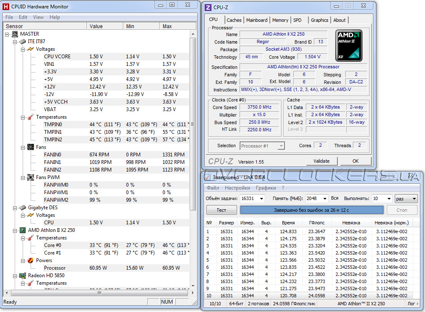The image size is (425, 312).
Task: Click the CPU-Z title bar icon
Action: (208, 7)
